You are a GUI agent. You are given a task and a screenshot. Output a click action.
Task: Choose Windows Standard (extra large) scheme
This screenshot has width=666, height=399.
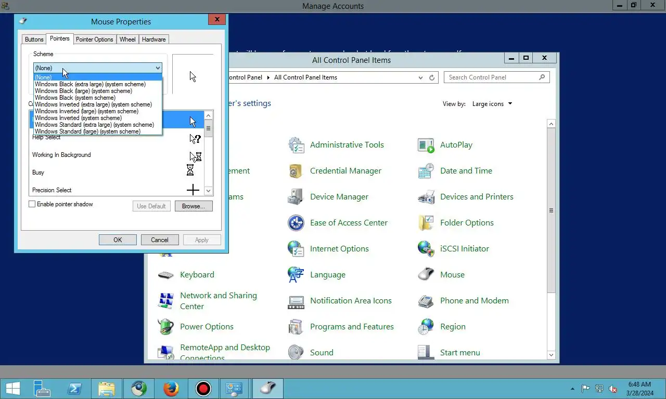click(x=98, y=125)
